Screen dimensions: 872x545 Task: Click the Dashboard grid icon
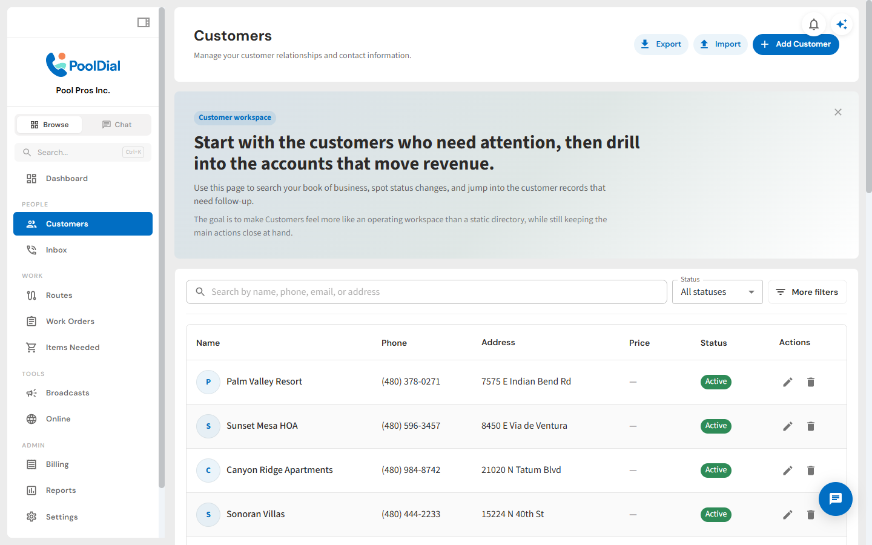tap(31, 179)
